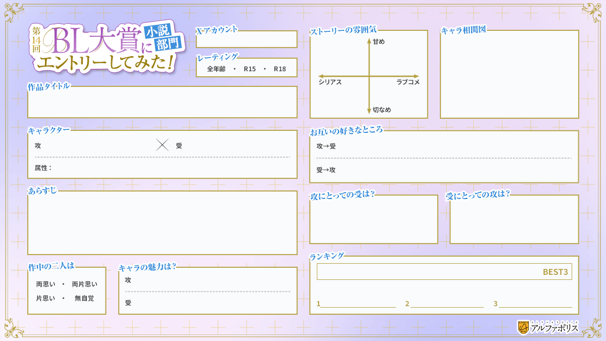Click the お互いの好きなところ heading
606x341 pixels.
tap(346, 130)
